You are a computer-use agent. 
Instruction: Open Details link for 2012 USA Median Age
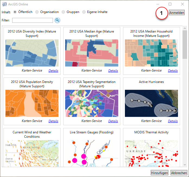pyautogui.click(x=113, y=71)
